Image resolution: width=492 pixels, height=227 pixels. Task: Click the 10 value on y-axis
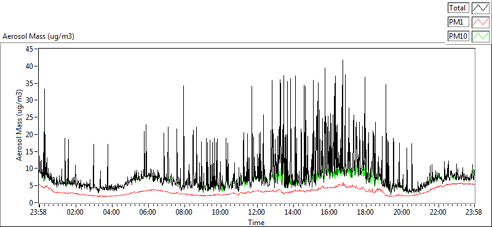(29, 169)
